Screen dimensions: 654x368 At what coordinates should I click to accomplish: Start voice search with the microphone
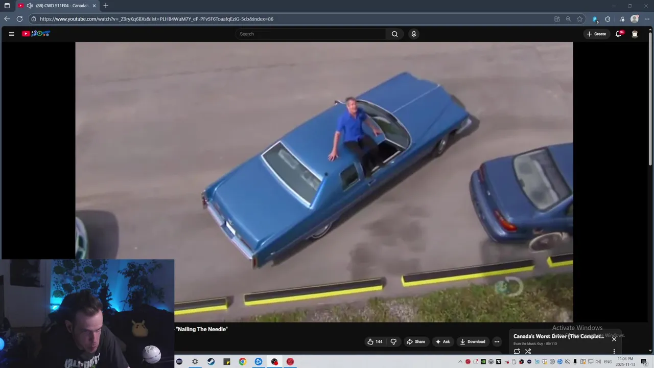click(x=414, y=34)
